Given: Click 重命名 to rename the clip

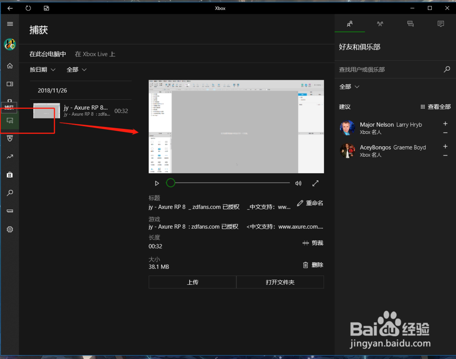Looking at the screenshot, I should (x=310, y=203).
